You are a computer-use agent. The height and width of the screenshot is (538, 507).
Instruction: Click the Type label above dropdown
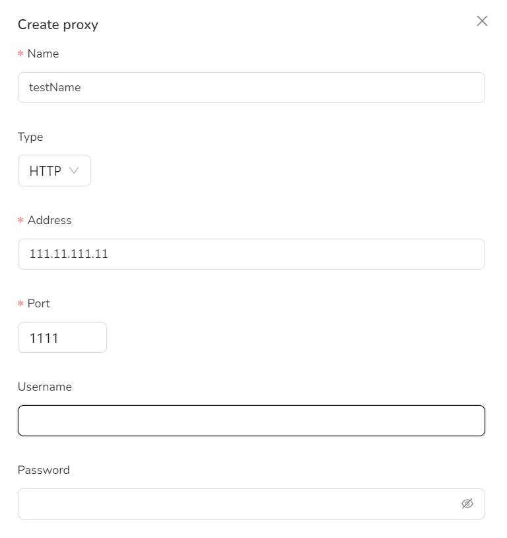tap(30, 137)
